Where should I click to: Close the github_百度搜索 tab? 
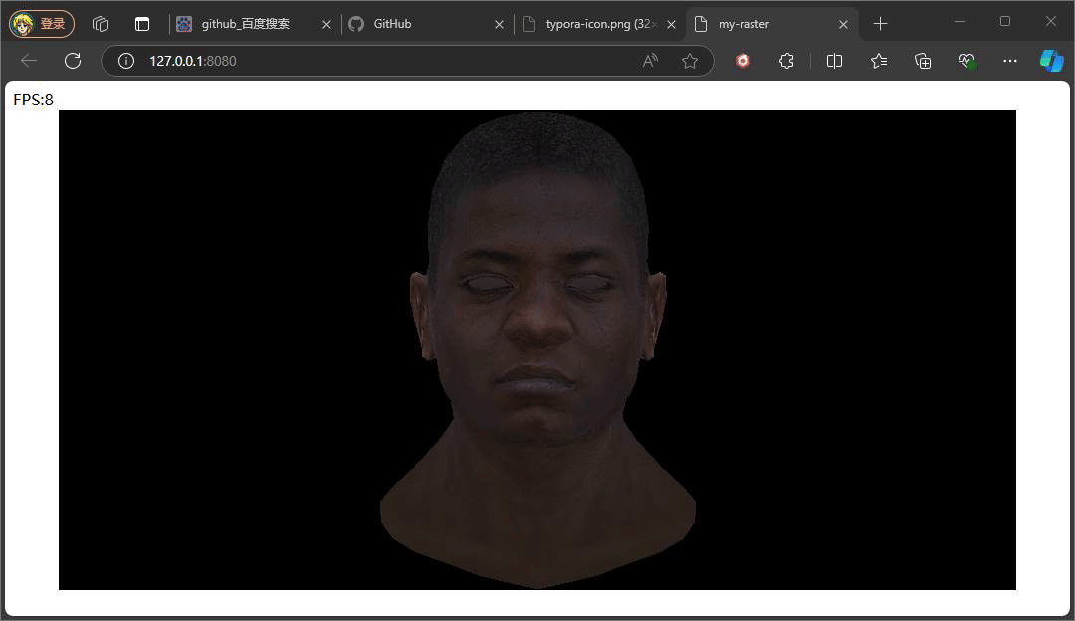pyautogui.click(x=326, y=24)
